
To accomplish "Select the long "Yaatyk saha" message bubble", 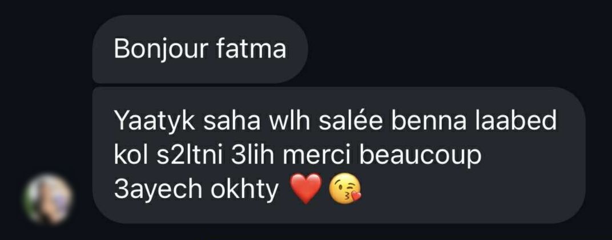I will pyautogui.click(x=339, y=155).
